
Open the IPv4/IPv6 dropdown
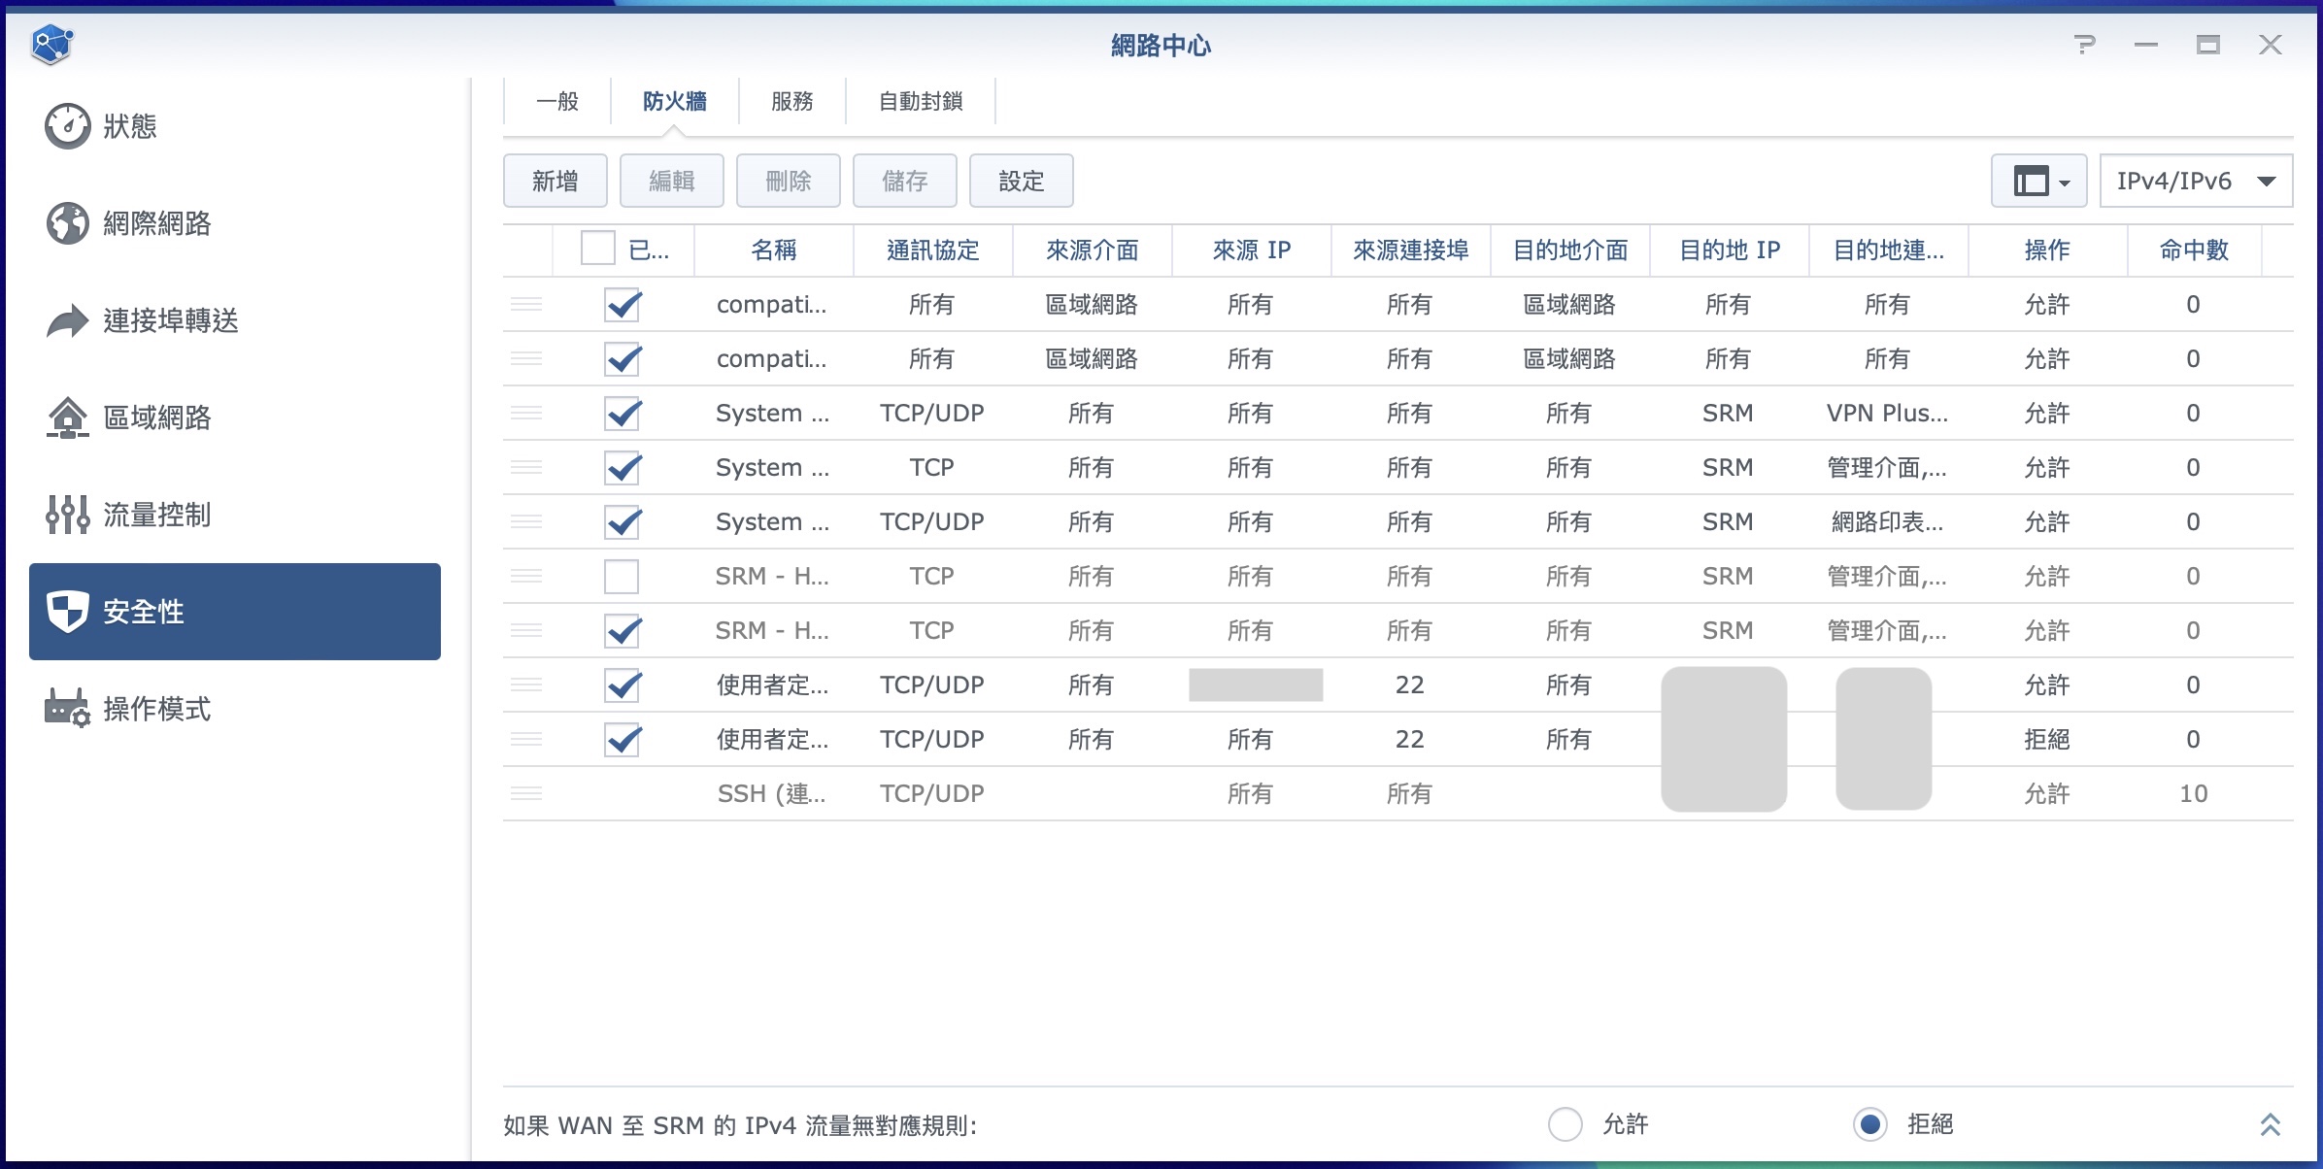[2195, 181]
